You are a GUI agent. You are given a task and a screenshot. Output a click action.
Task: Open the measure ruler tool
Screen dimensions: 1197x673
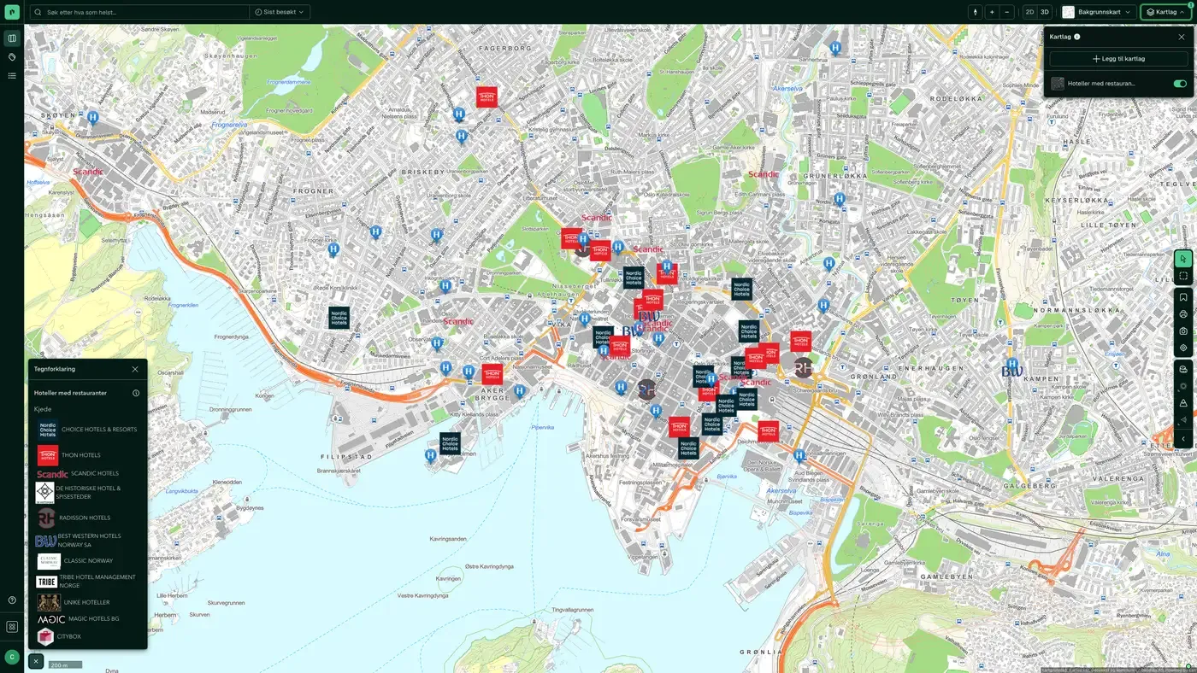click(x=1183, y=369)
